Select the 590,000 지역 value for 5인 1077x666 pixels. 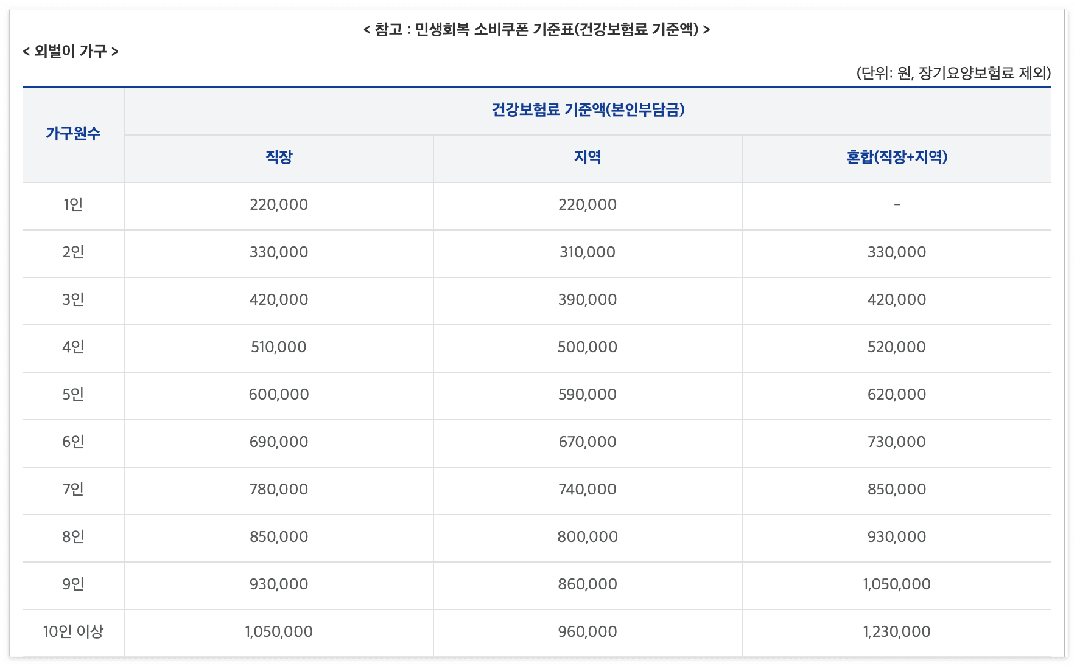point(586,395)
